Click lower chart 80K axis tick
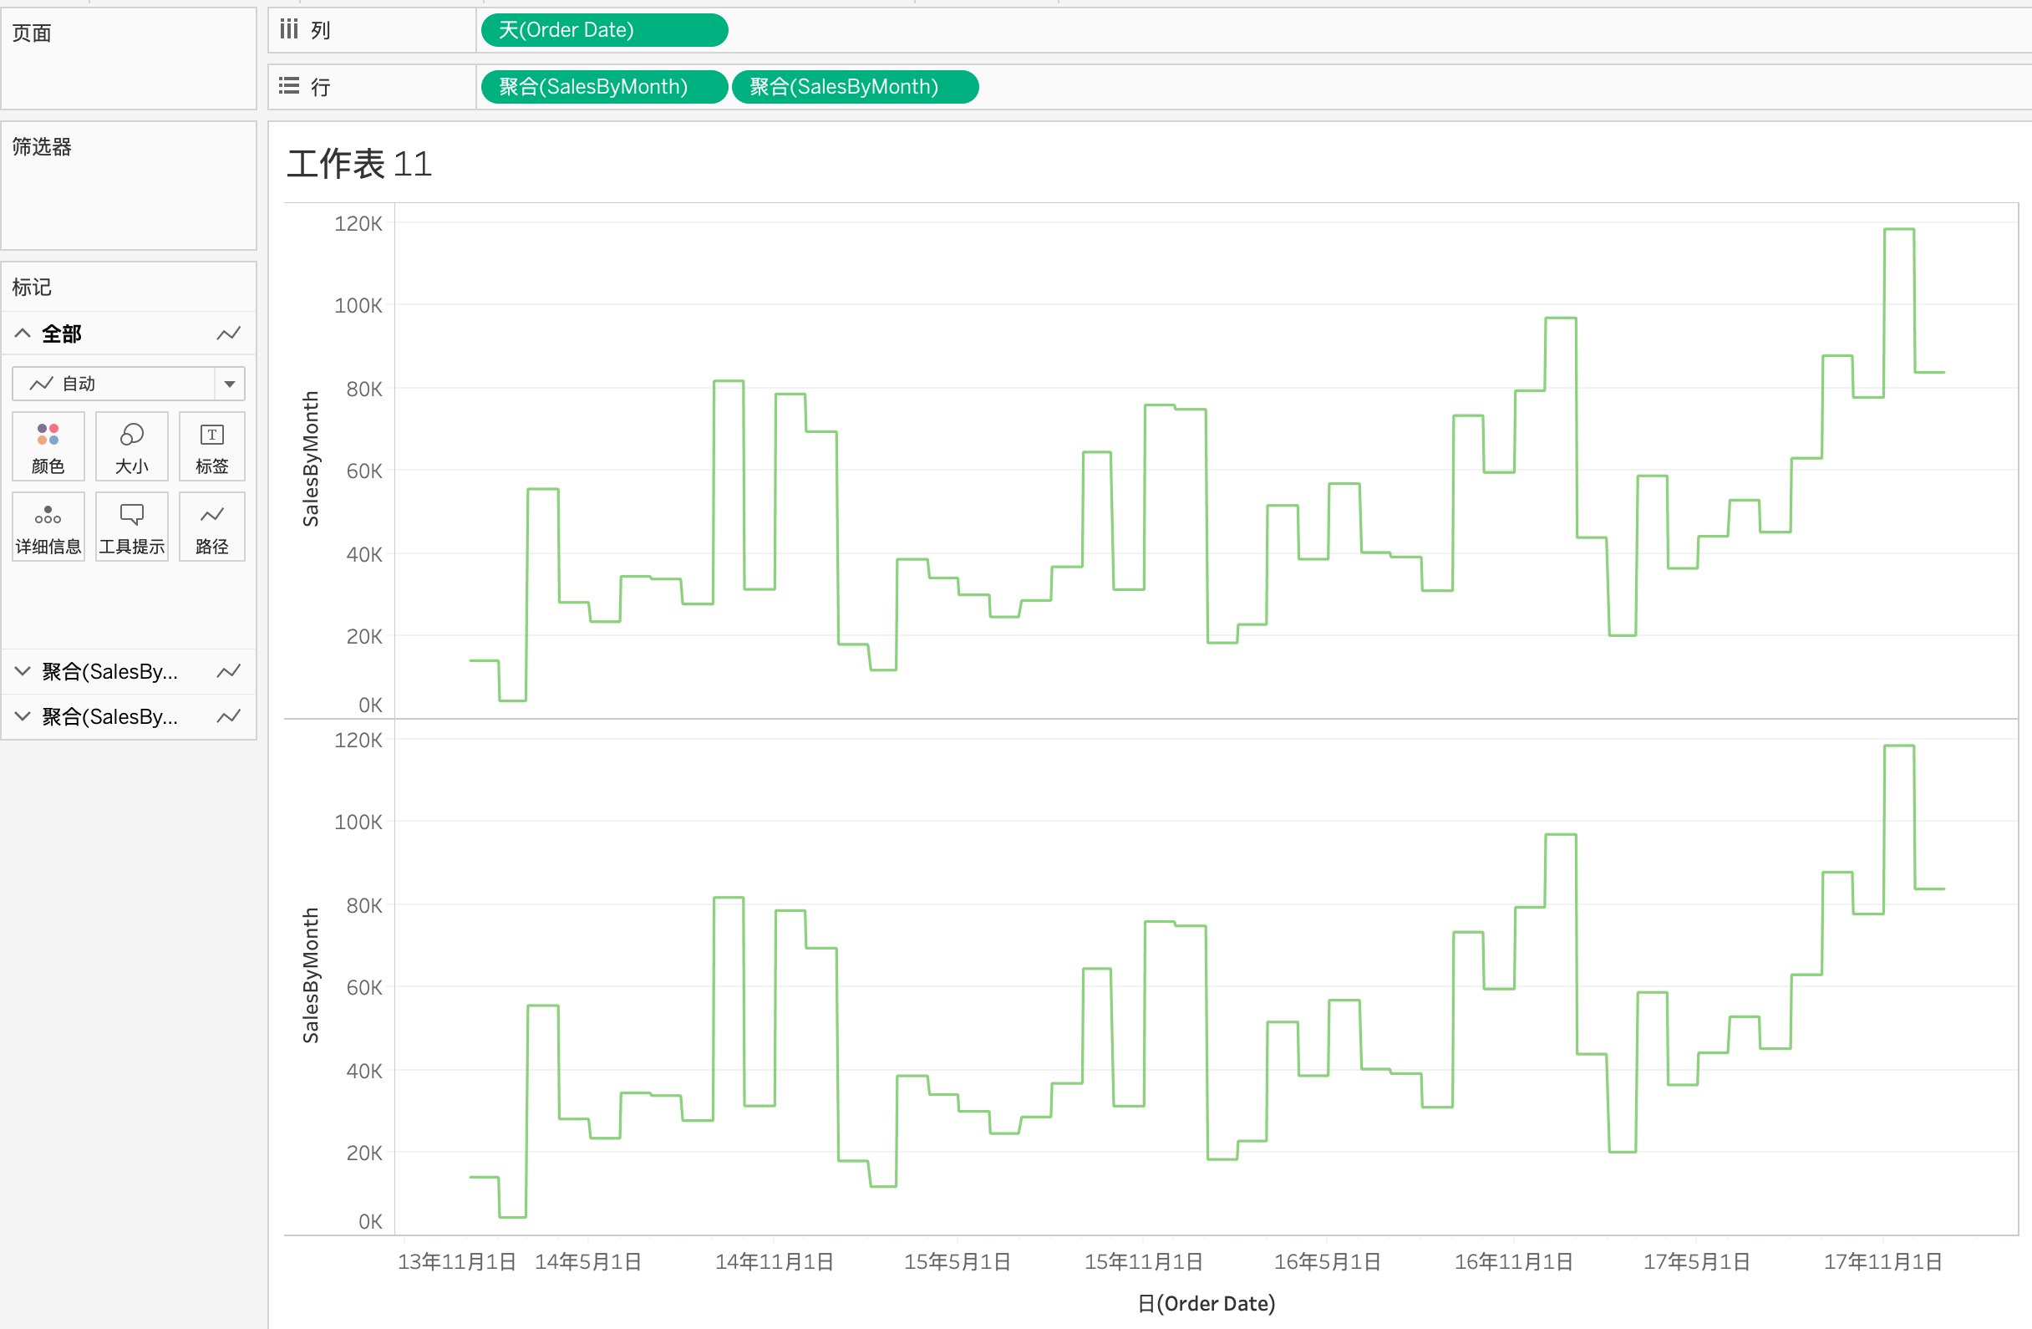 click(x=363, y=905)
